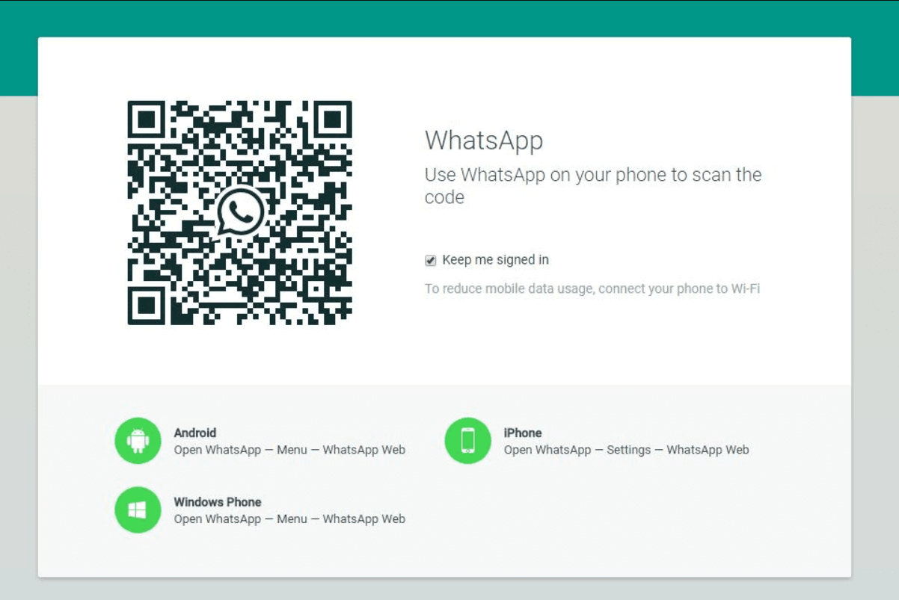The height and width of the screenshot is (600, 899).
Task: Click the green iPhone device icon
Action: click(x=467, y=441)
